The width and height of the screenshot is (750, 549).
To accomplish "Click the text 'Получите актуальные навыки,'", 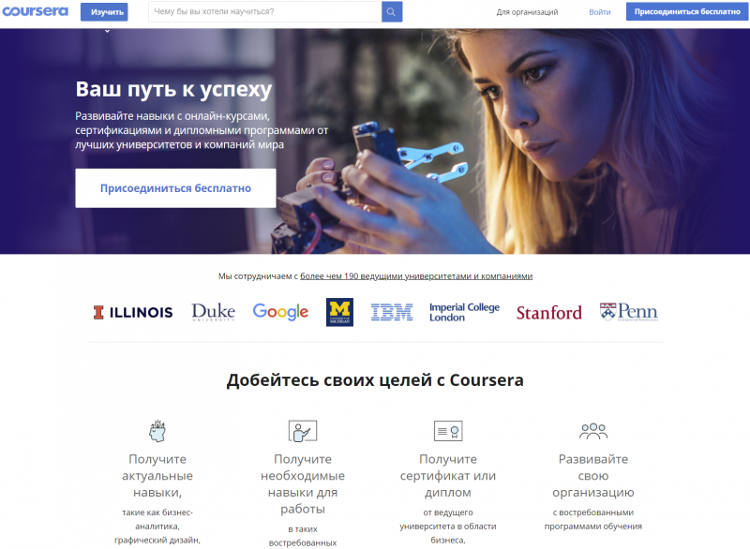I will pos(157,476).
